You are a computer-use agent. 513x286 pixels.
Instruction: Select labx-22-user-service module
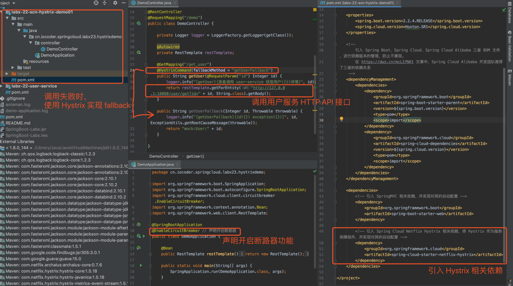coord(34,86)
